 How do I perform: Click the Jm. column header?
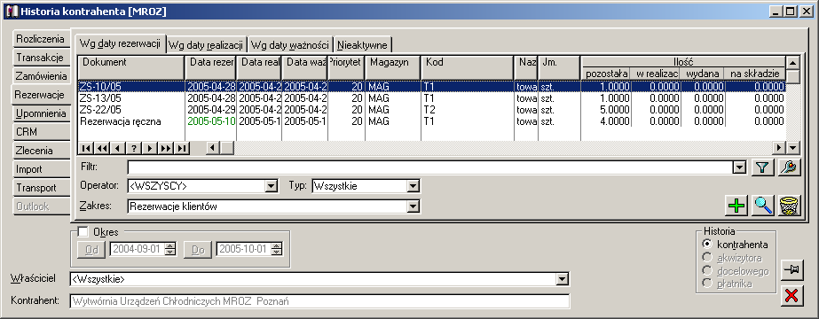(559, 67)
